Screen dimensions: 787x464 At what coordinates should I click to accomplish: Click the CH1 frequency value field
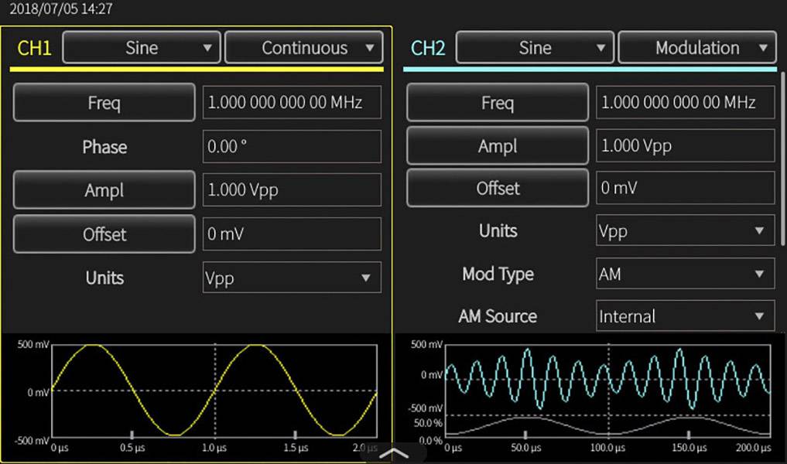[292, 102]
